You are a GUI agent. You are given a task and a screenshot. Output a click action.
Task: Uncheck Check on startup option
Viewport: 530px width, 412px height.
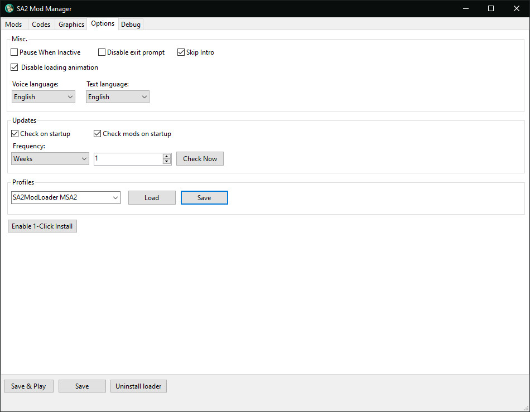pyautogui.click(x=15, y=134)
